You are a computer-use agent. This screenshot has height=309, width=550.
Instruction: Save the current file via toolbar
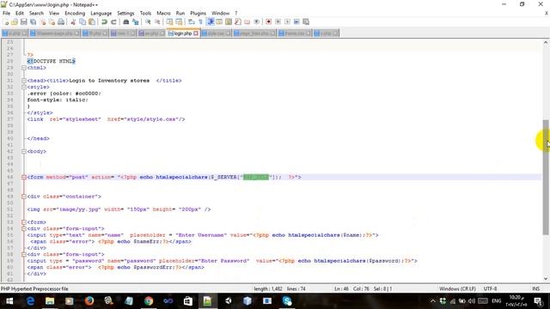click(24, 21)
